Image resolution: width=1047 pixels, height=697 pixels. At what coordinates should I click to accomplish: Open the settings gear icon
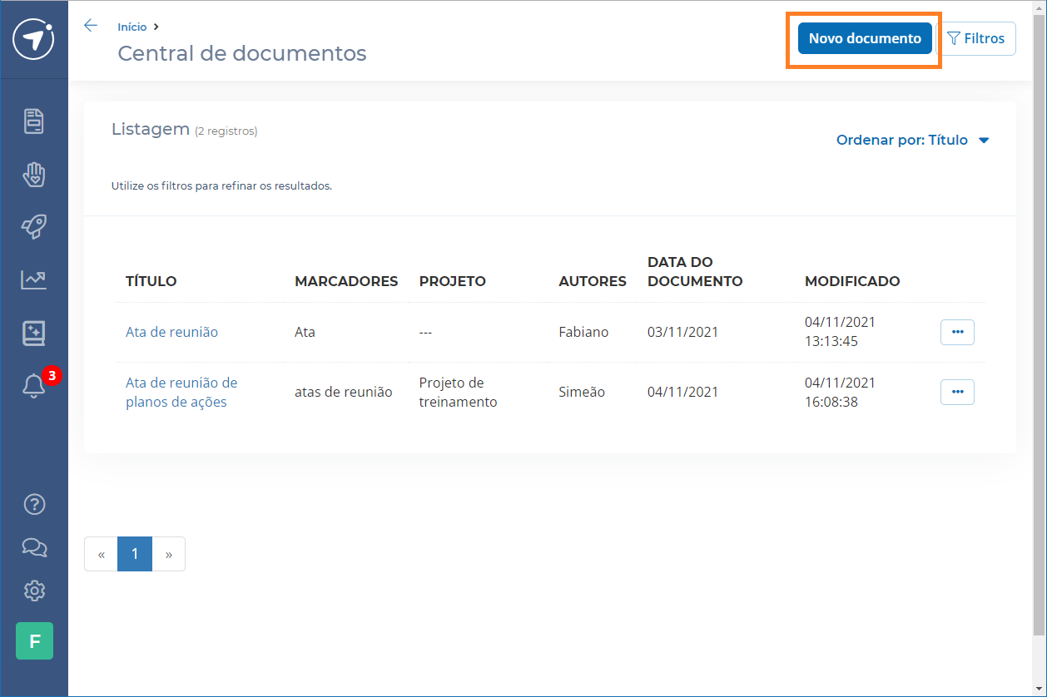tap(34, 591)
